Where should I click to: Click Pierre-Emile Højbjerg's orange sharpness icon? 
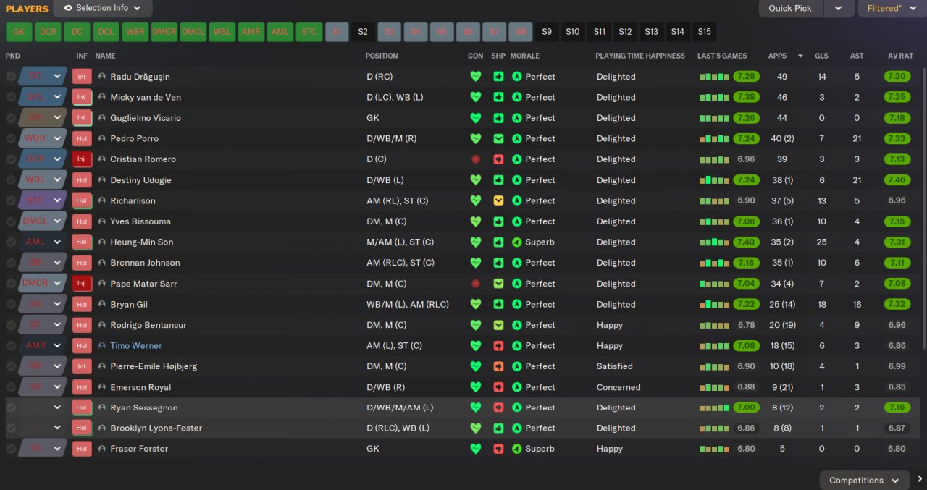[498, 366]
